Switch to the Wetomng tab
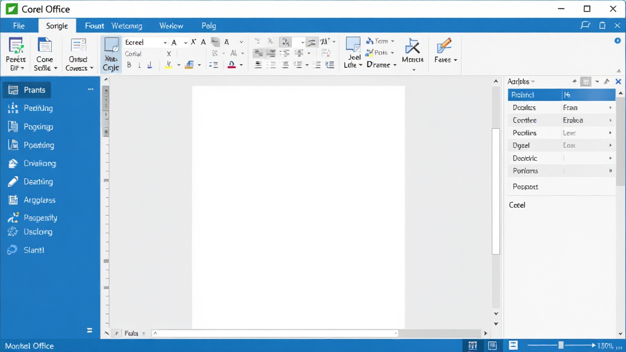Image resolution: width=626 pixels, height=352 pixels. coord(127,26)
